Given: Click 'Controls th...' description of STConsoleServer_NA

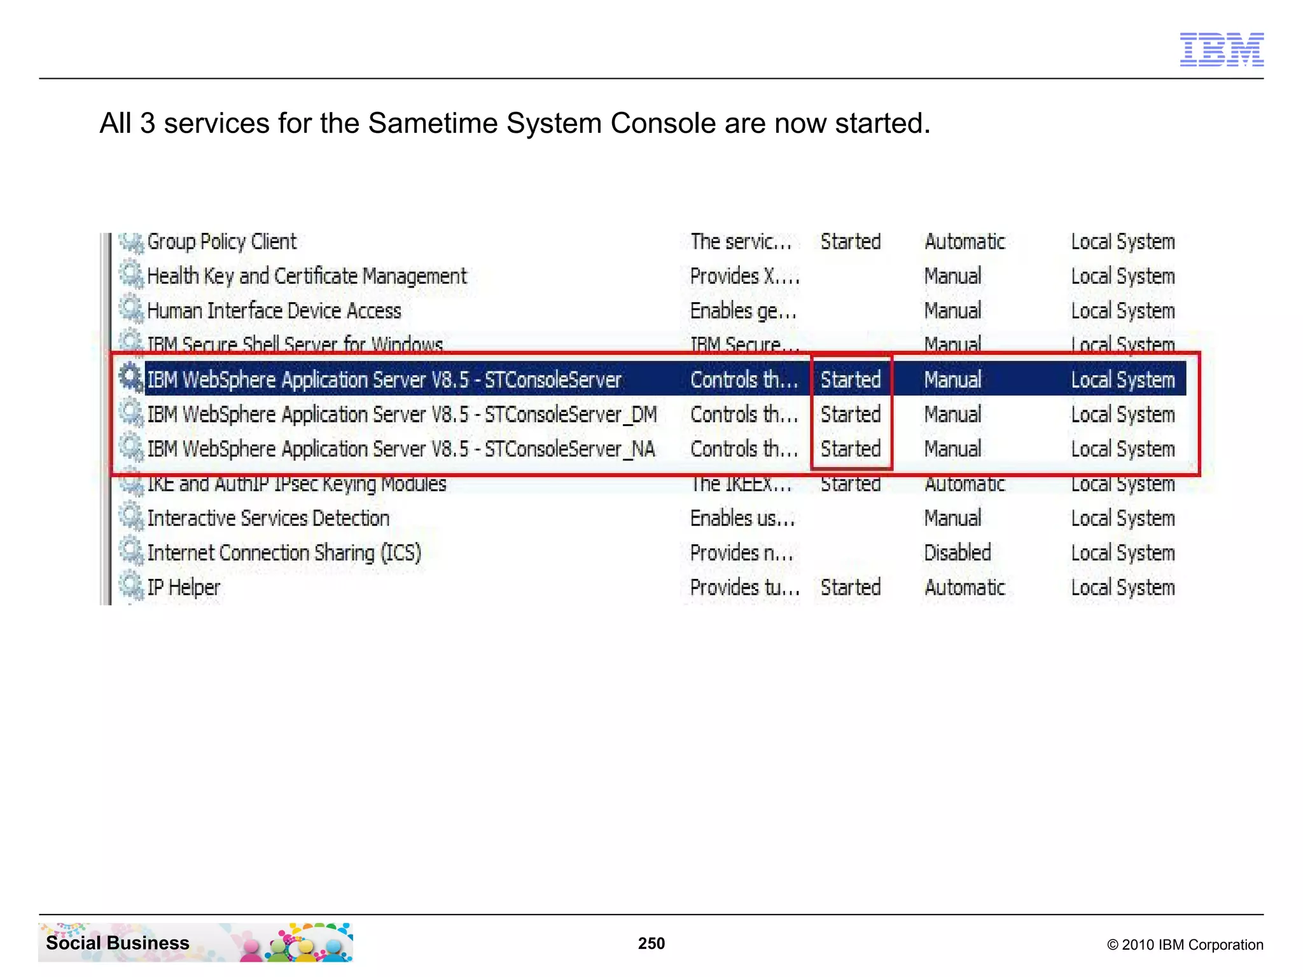Looking at the screenshot, I should [744, 448].
